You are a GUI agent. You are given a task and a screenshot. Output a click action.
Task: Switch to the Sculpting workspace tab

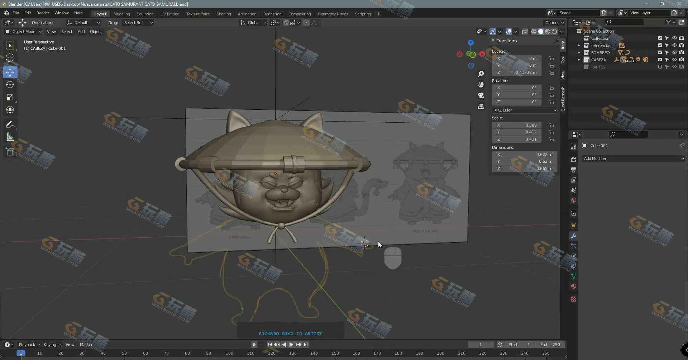(x=145, y=14)
